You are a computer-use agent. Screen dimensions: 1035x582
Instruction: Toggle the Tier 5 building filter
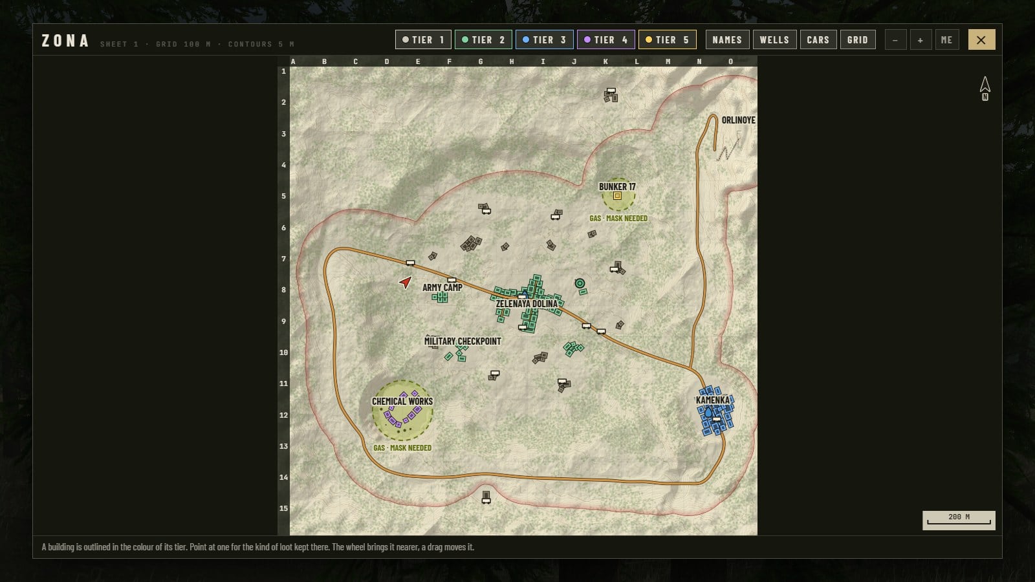coord(668,40)
